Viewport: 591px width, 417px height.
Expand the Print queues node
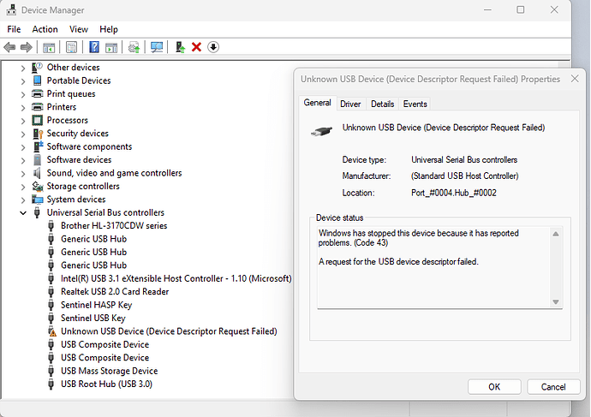click(23, 94)
